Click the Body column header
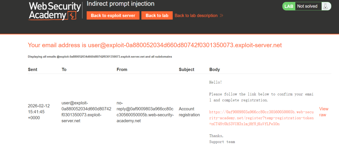The width and height of the screenshot is (339, 149). coord(214,69)
